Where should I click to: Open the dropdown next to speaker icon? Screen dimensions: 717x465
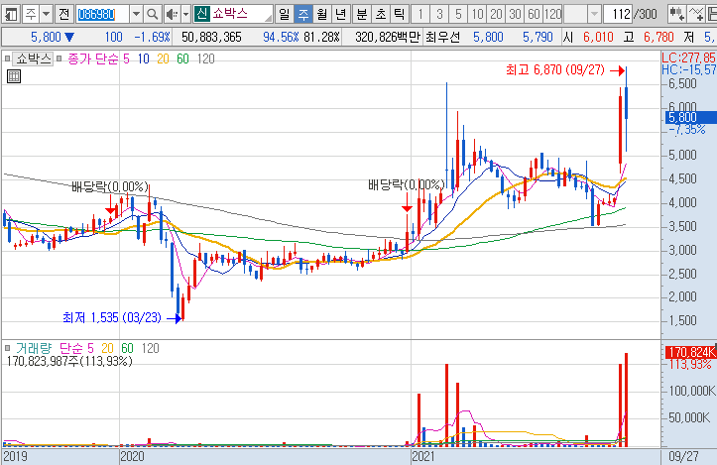click(185, 14)
